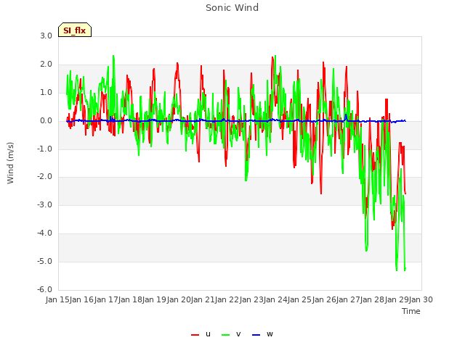The image size is (465, 348).
Task: Click the Jan 22 x-axis tick label
Action: pos(227,299)
